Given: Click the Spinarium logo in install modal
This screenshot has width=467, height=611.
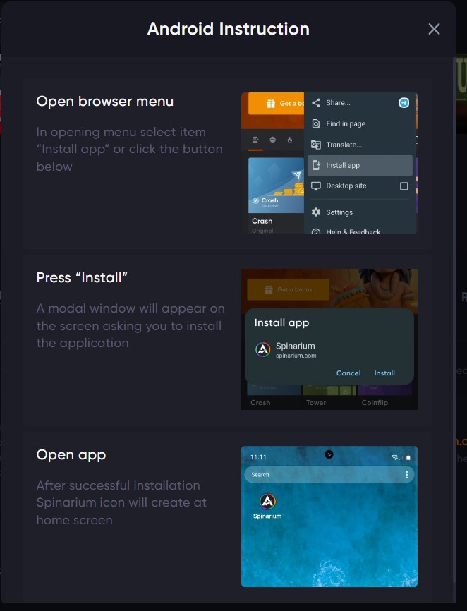Looking at the screenshot, I should pyautogui.click(x=263, y=349).
